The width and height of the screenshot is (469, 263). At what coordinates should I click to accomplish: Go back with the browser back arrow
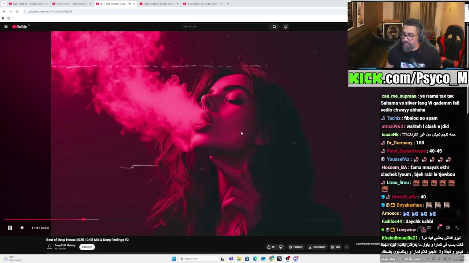click(4, 11)
